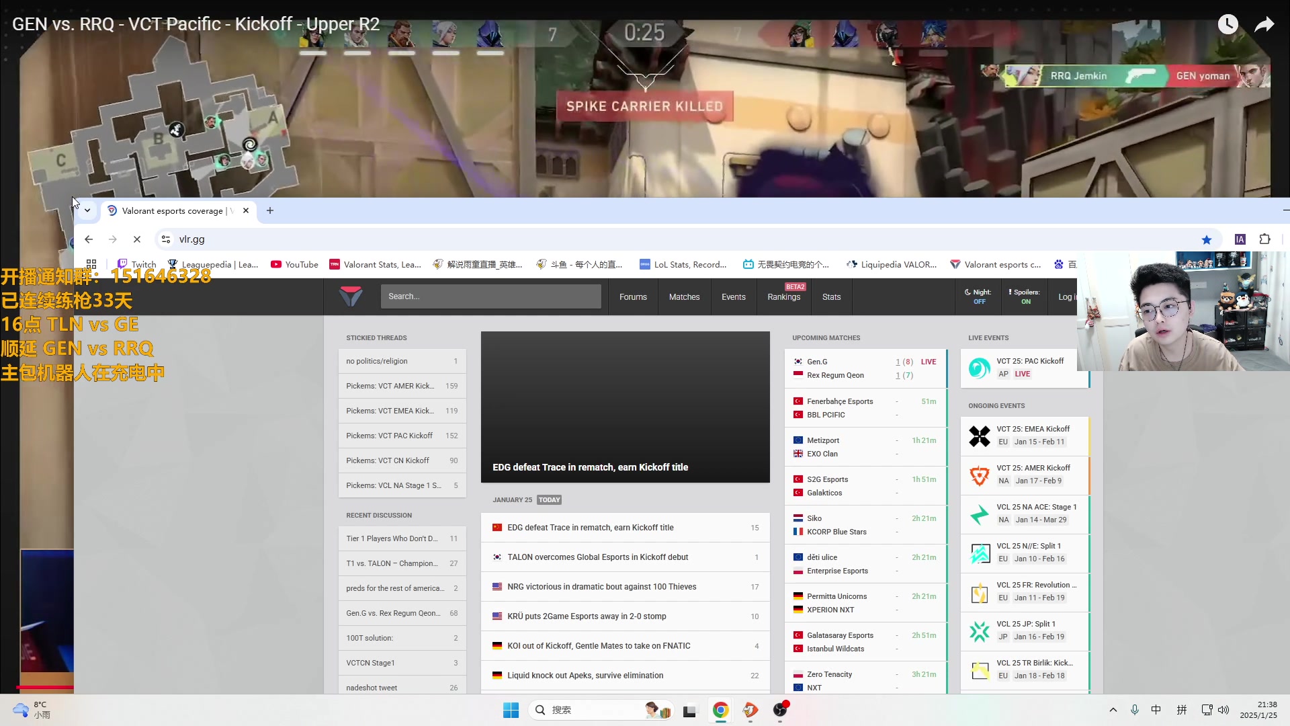Screen dimensions: 1290x726
Task: Open NRG victorious against 100 Thieves article
Action: pos(625,587)
